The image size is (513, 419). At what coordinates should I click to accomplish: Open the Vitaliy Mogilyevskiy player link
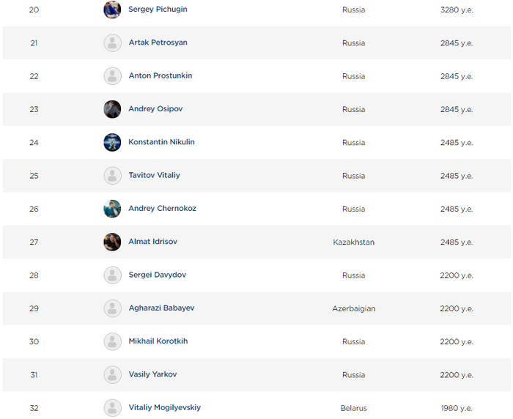click(x=165, y=407)
